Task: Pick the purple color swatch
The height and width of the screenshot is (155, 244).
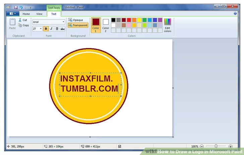Action: [x=160, y=20]
